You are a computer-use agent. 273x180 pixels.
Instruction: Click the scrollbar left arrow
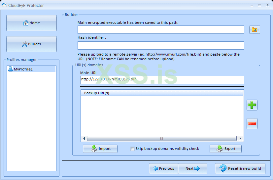click(84, 138)
